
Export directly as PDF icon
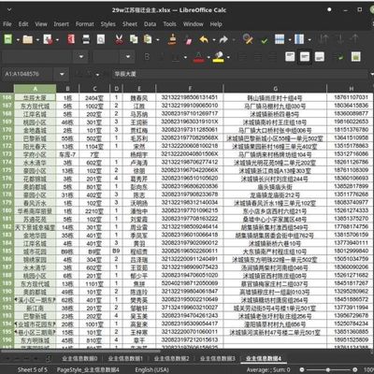pyautogui.click(x=71, y=39)
